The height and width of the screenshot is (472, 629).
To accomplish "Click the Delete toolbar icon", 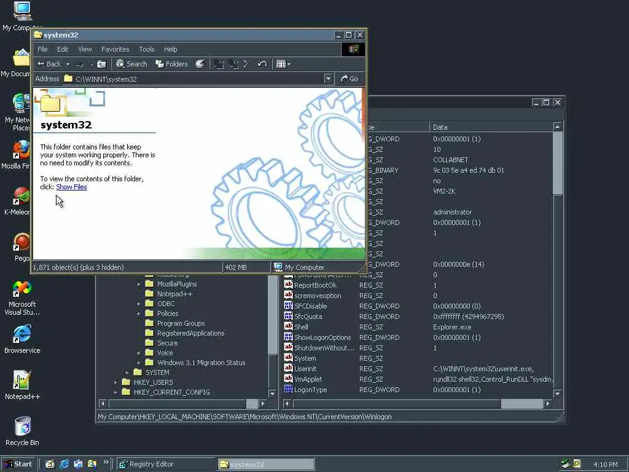I will pos(247,64).
